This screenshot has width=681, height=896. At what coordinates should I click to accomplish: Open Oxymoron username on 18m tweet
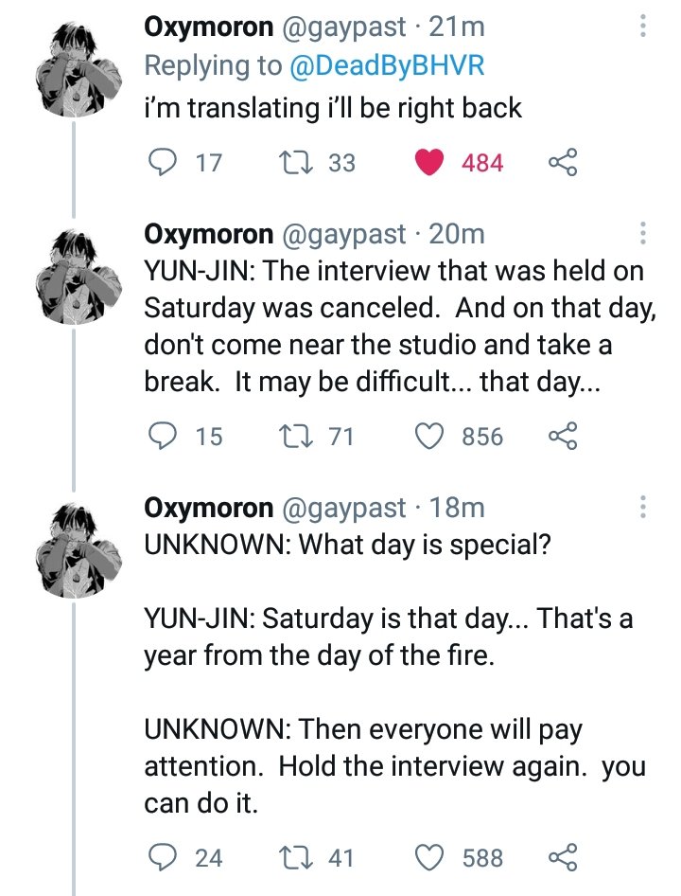click(207, 508)
